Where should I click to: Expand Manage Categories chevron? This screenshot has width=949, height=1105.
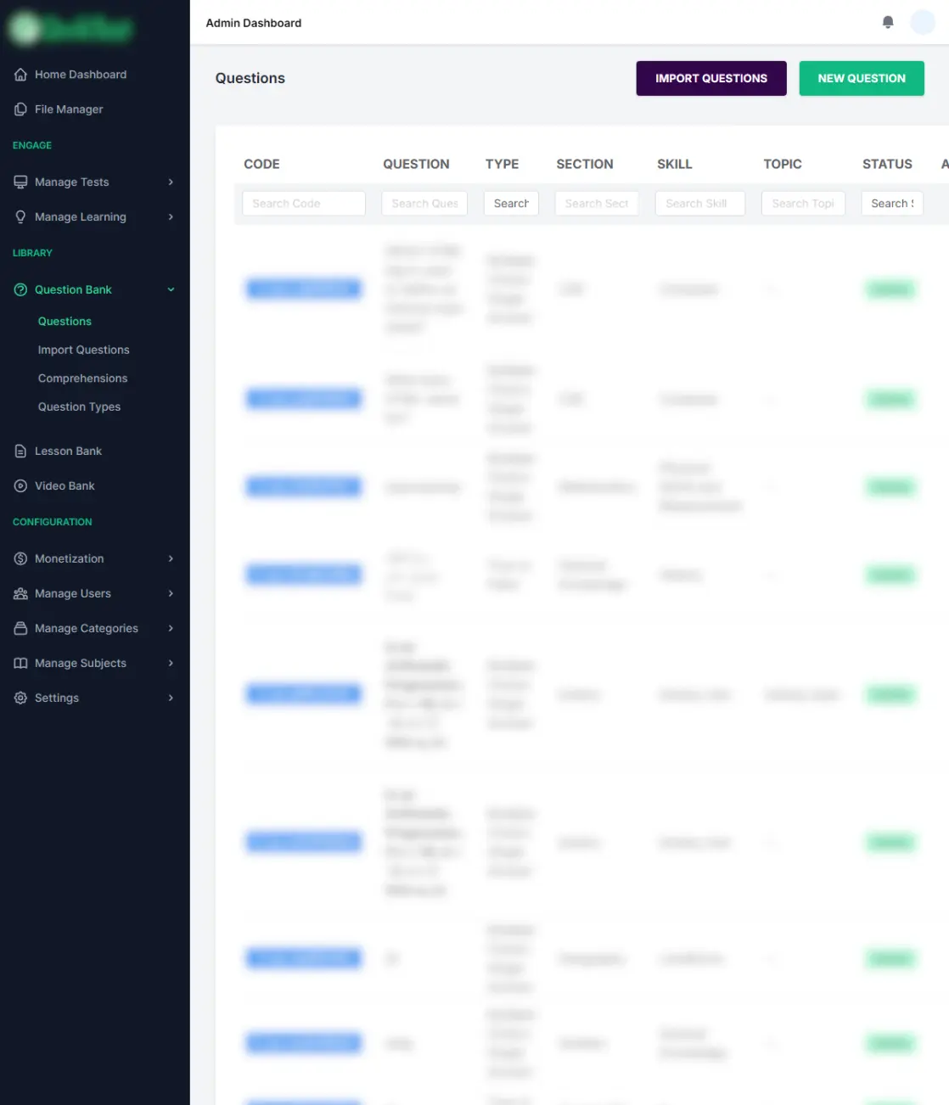[x=171, y=629]
